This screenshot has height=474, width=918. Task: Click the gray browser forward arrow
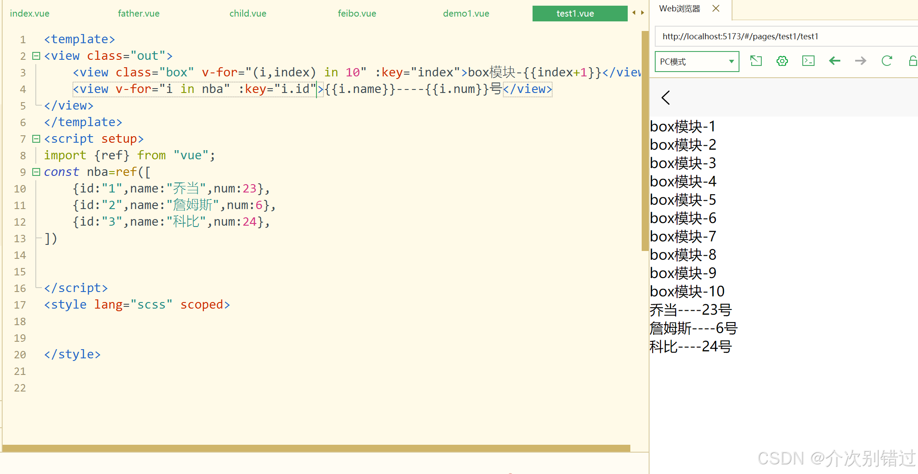860,61
